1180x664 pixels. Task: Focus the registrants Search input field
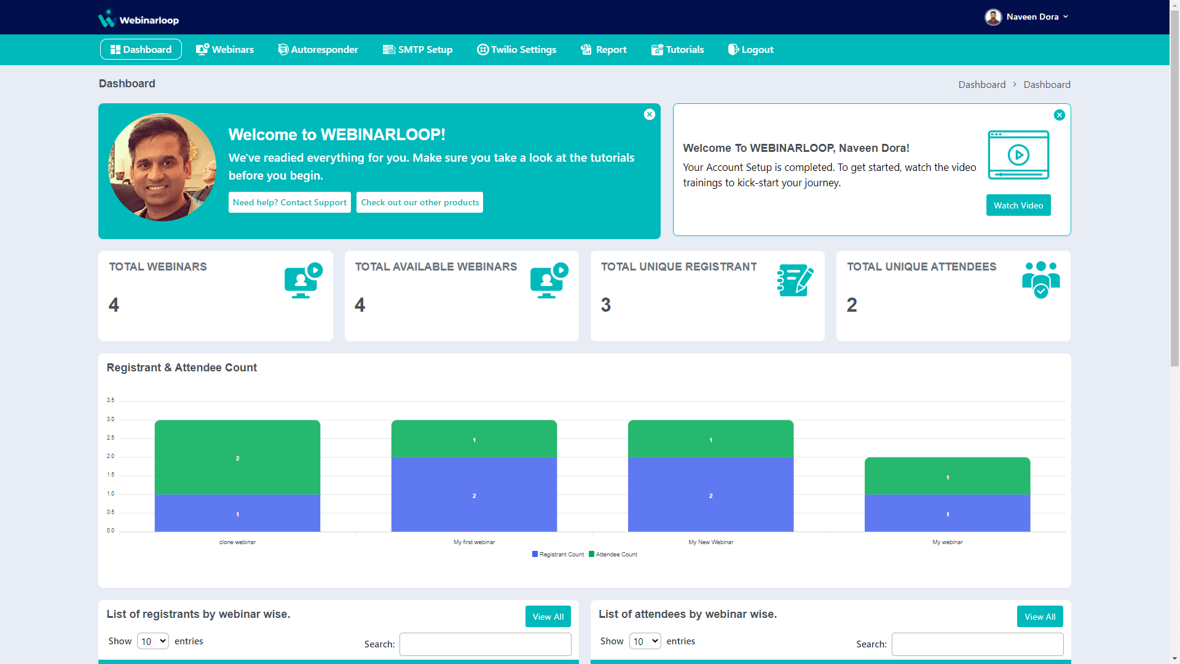[485, 644]
